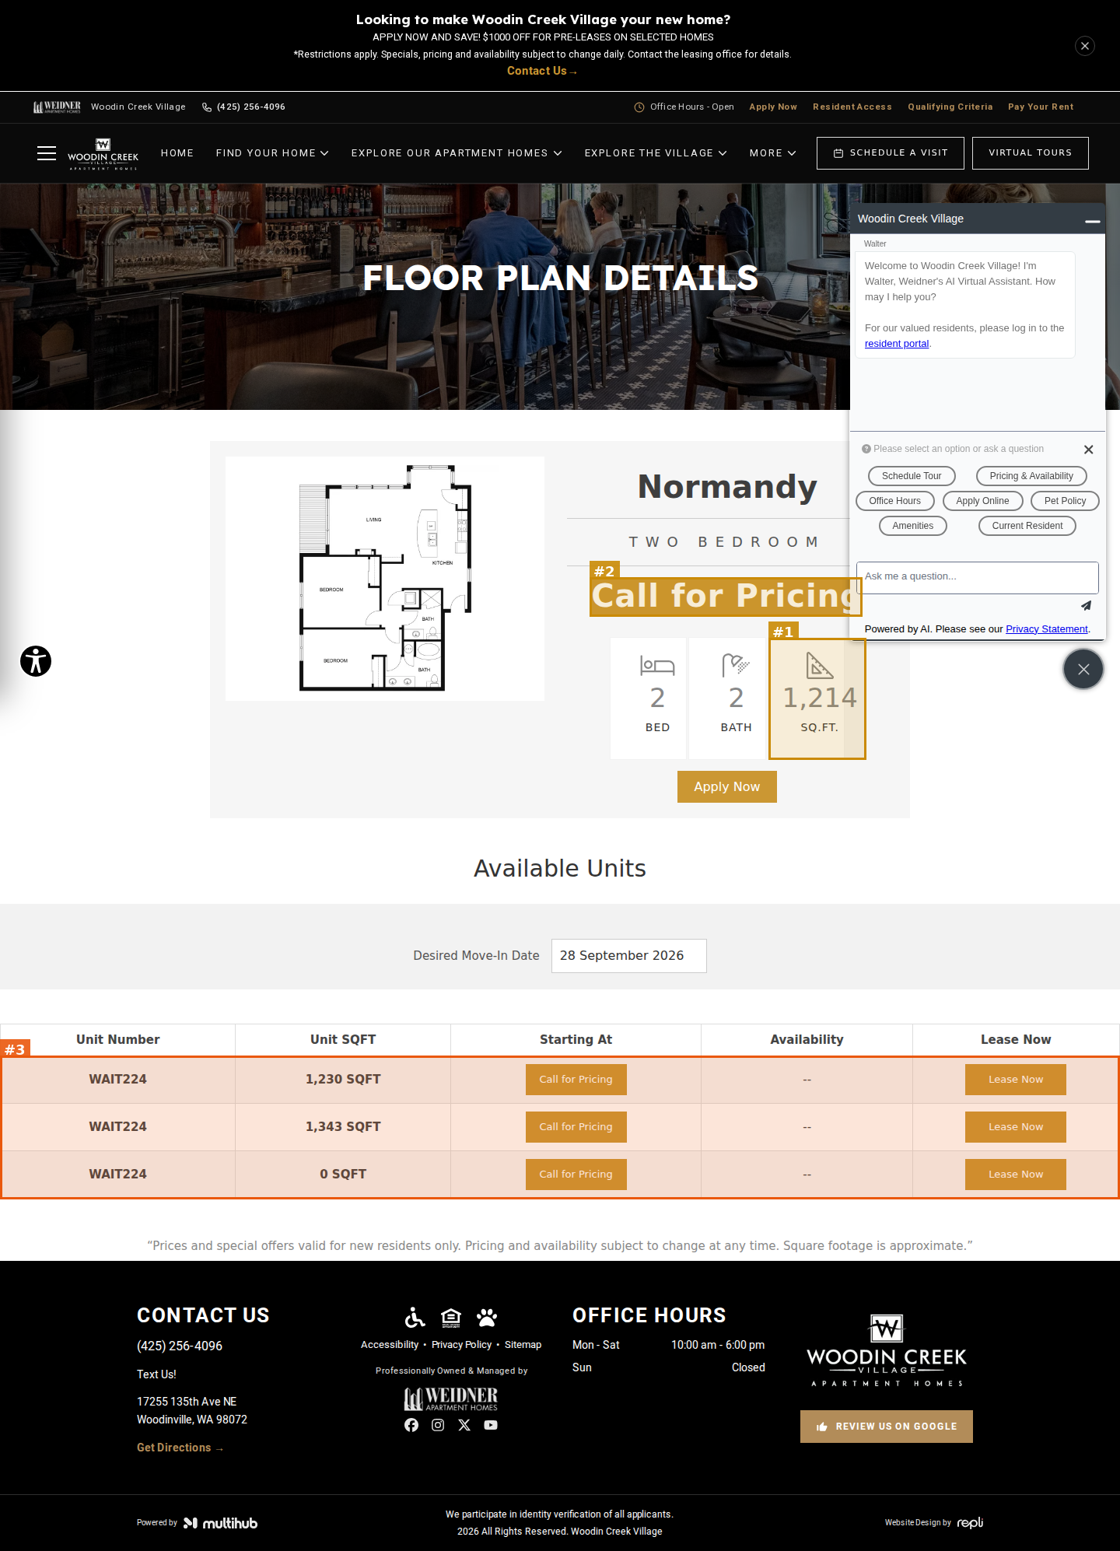Expand Explore Our Apartment Homes menu
Viewport: 1120px width, 1551px height.
point(457,153)
